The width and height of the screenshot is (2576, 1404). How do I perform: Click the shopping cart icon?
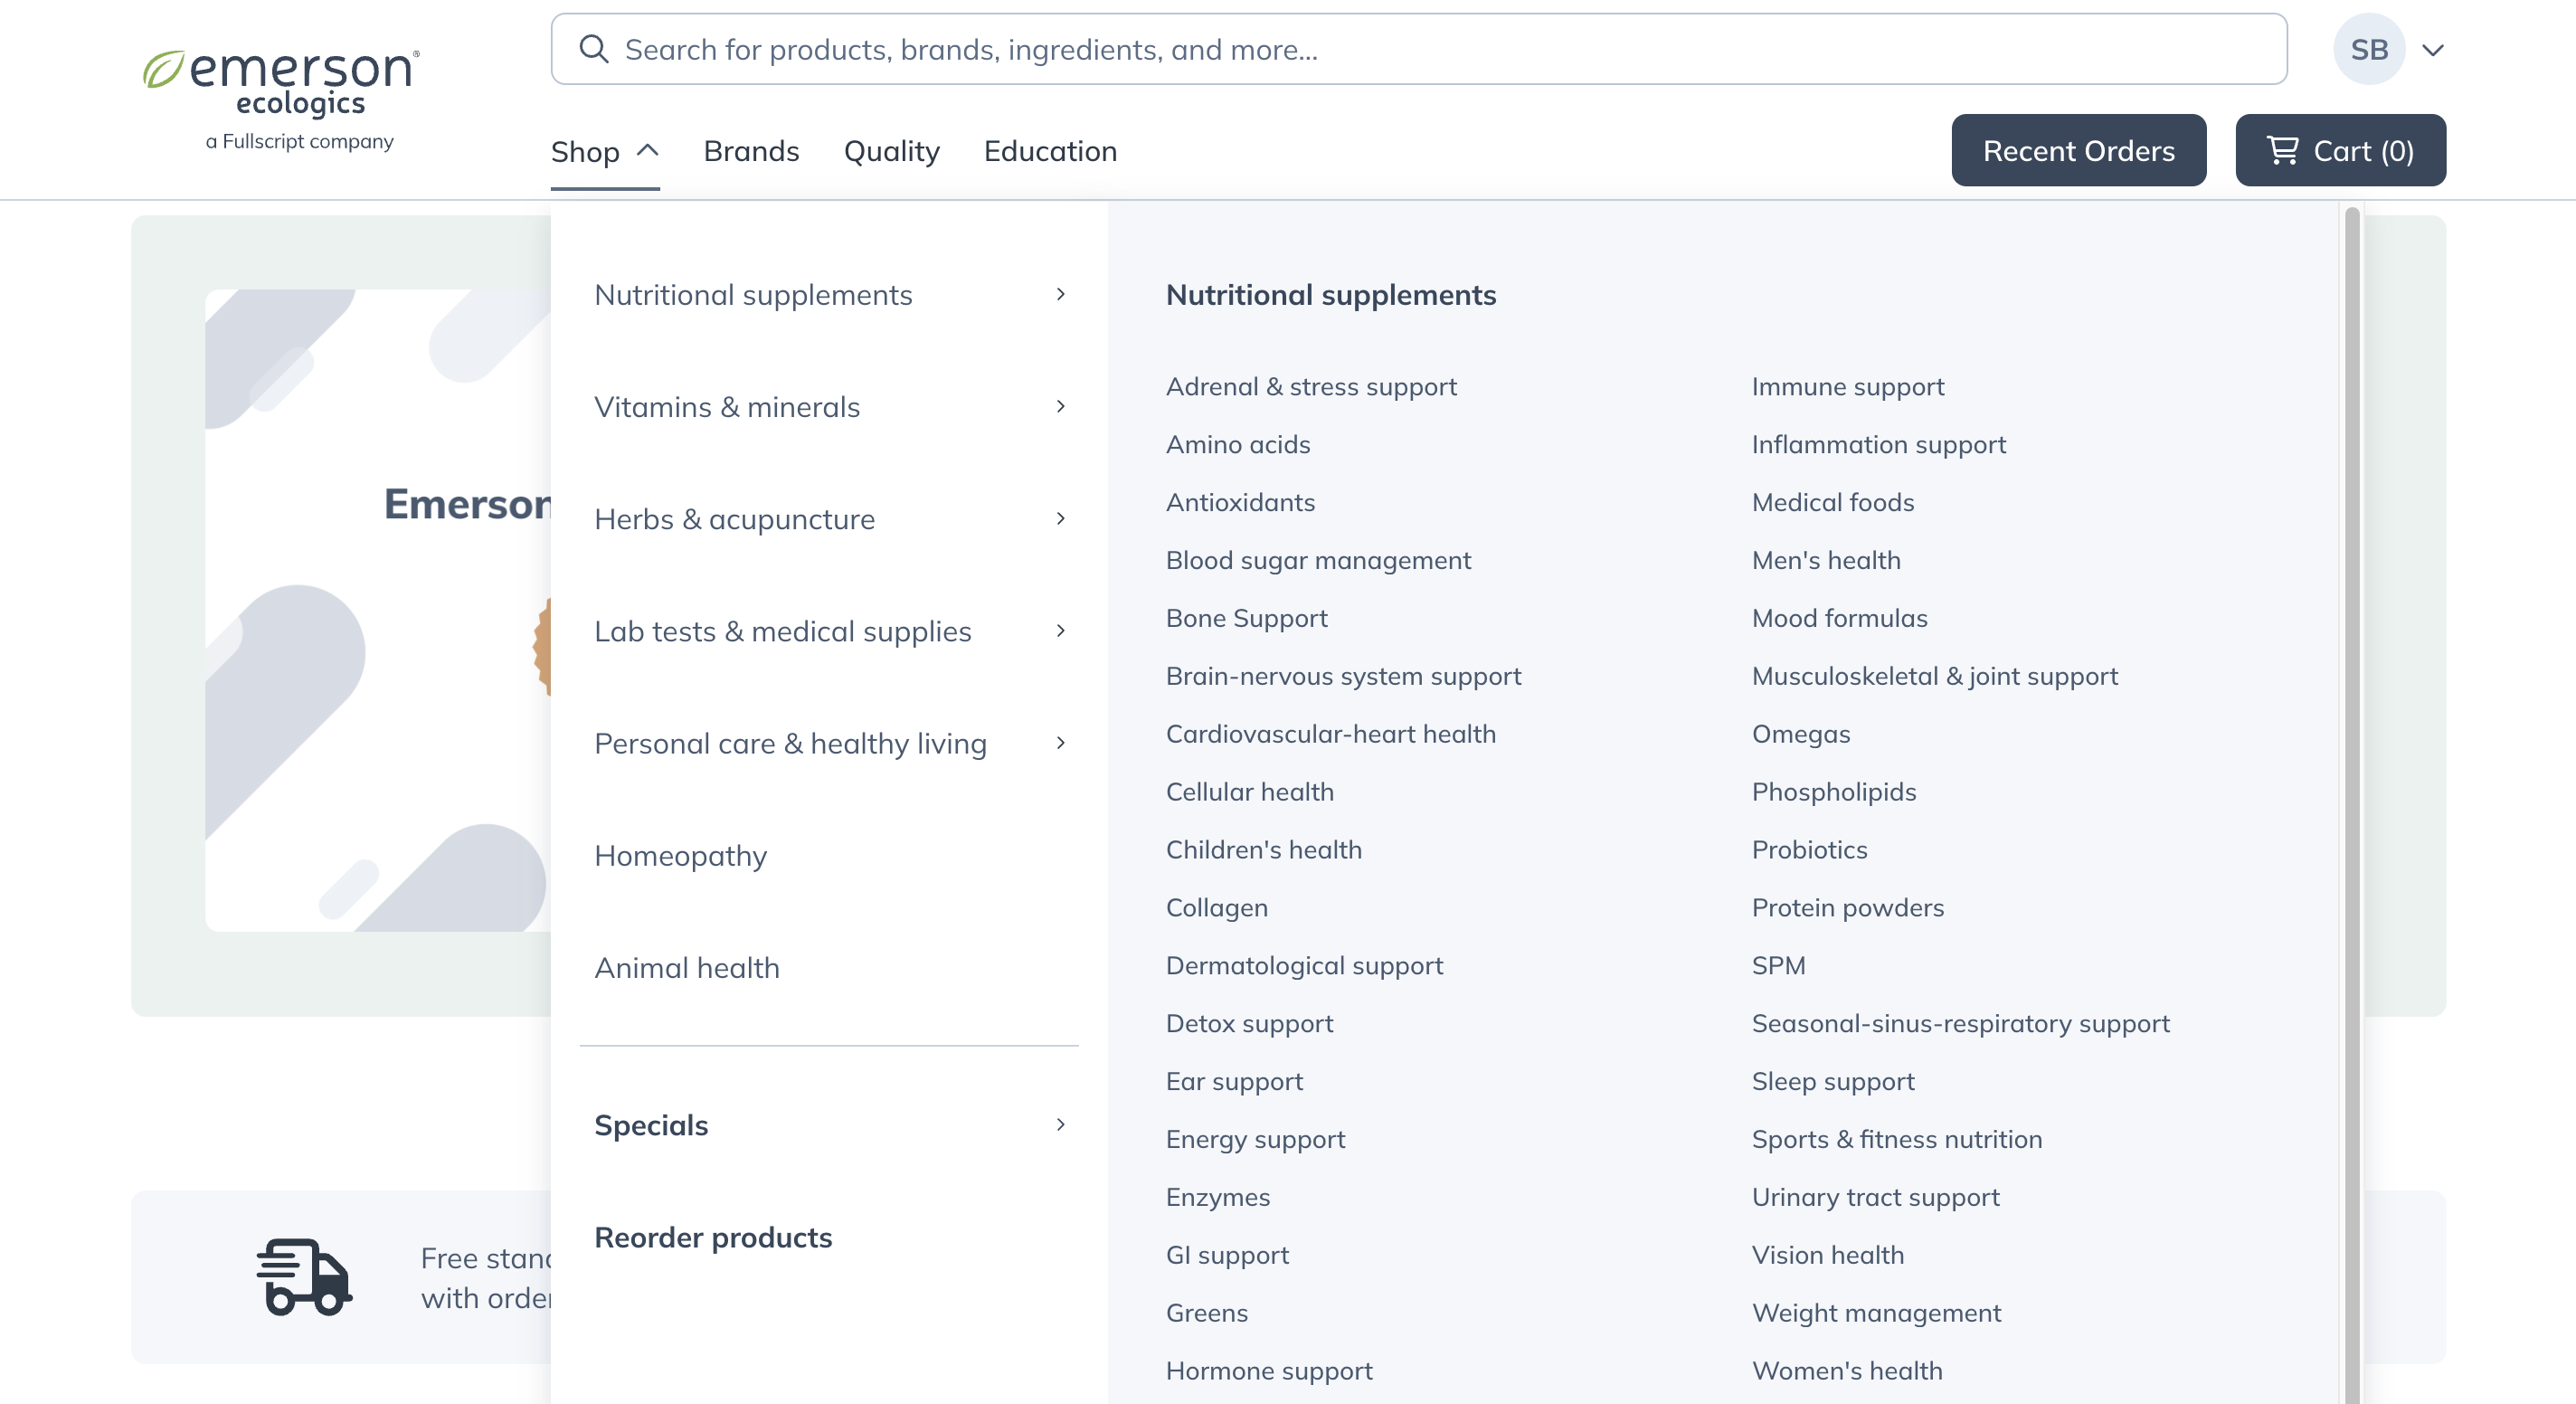coord(2284,150)
